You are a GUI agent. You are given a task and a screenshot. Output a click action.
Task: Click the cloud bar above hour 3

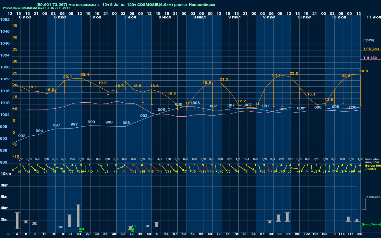(17, 221)
